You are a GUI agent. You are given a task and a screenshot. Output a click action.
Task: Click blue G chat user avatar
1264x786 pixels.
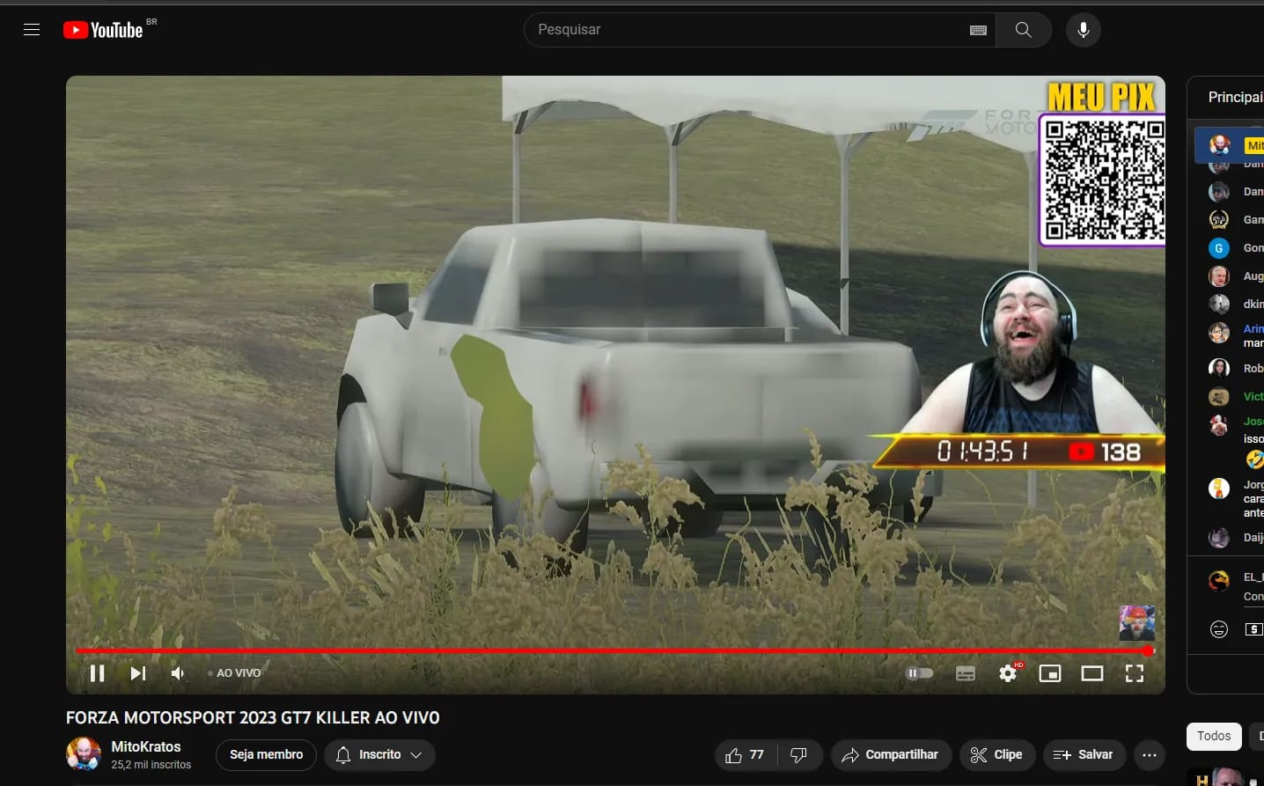[x=1219, y=248]
